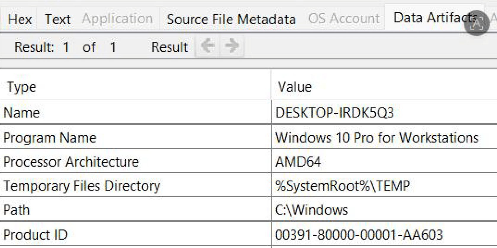
Task: Switch to the OS Account tab
Action: click(x=344, y=19)
